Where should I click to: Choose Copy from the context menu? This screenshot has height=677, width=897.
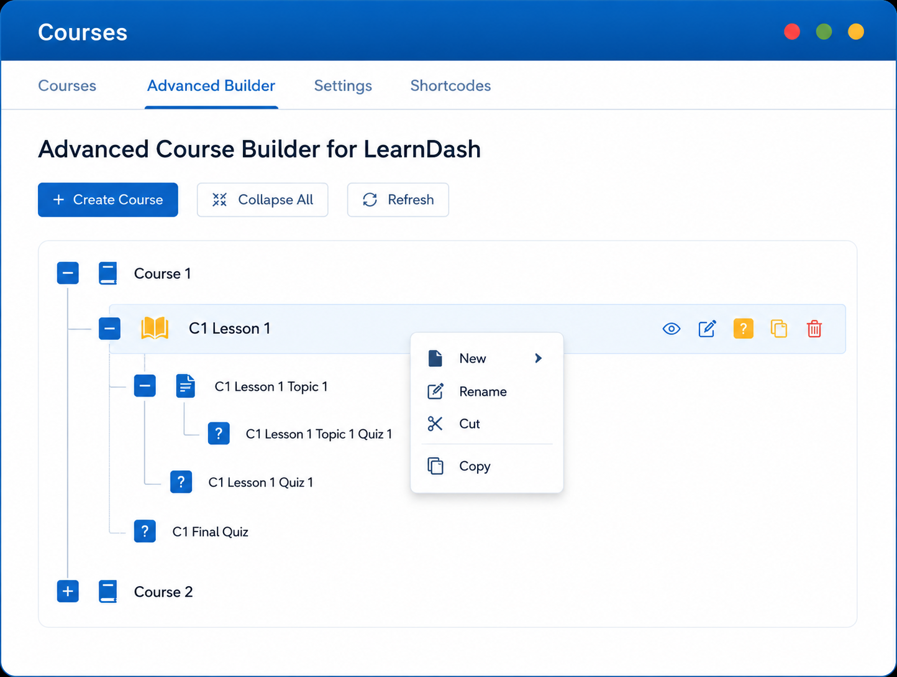coord(486,466)
